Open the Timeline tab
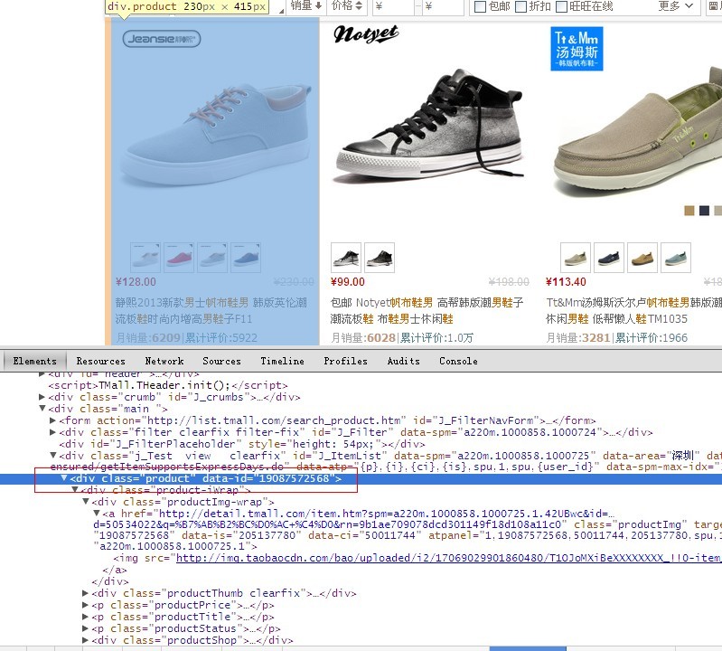The width and height of the screenshot is (722, 651). tap(282, 361)
